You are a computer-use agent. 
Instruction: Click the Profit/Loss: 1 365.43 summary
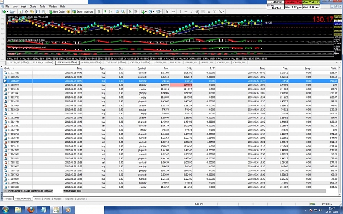tap(19, 191)
